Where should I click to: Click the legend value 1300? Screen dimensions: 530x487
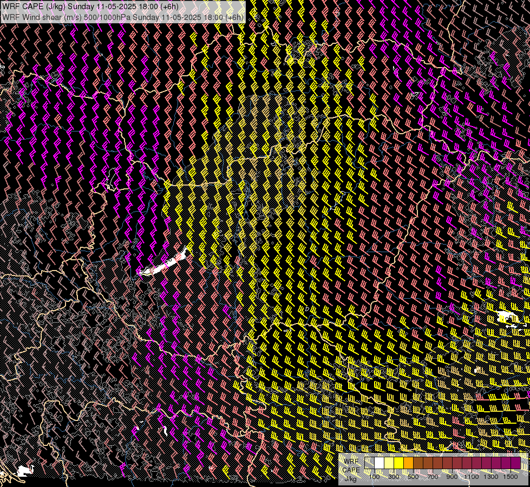coord(491,477)
